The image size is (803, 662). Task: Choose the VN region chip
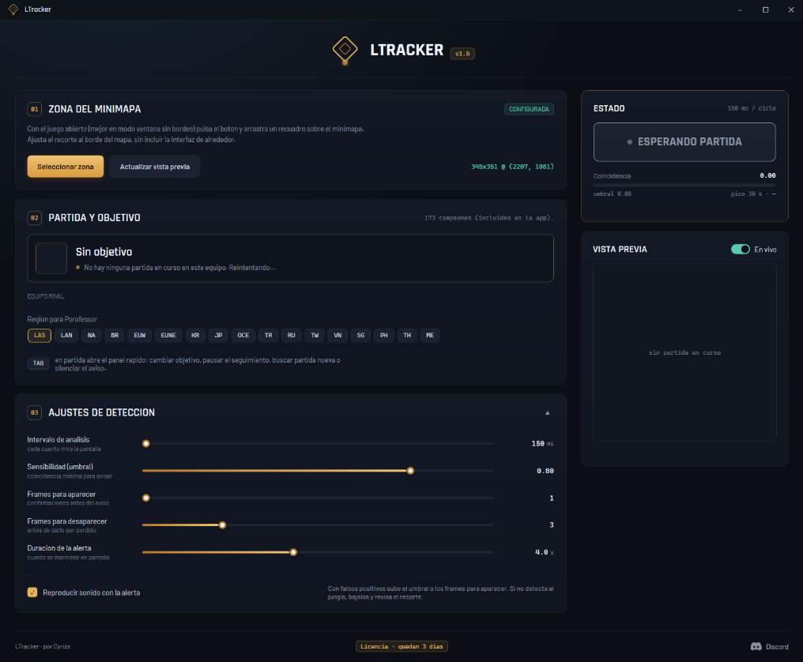[337, 336]
